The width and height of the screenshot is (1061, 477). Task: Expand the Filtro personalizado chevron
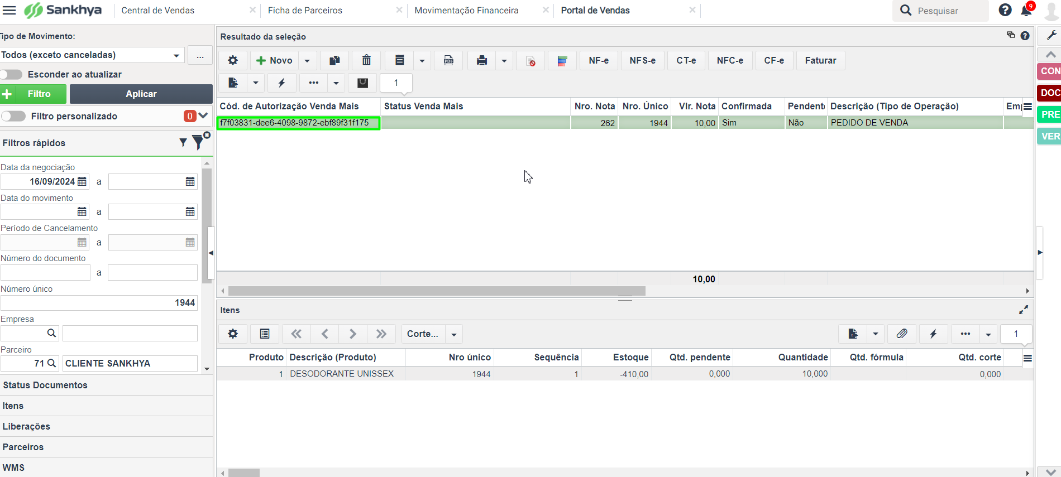(203, 116)
